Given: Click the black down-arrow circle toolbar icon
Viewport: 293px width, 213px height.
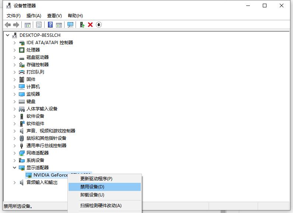Looking at the screenshot, I should pos(99,25).
